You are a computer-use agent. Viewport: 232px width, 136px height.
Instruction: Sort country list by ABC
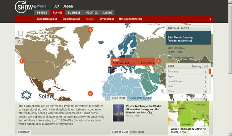pyautogui.click(x=206, y=66)
